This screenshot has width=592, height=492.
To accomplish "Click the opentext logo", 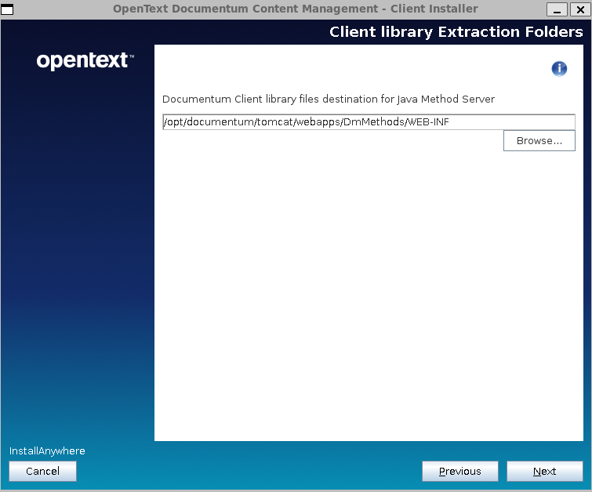I will click(82, 61).
